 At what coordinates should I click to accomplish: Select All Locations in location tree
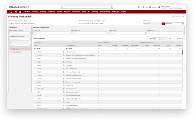tap(20, 49)
